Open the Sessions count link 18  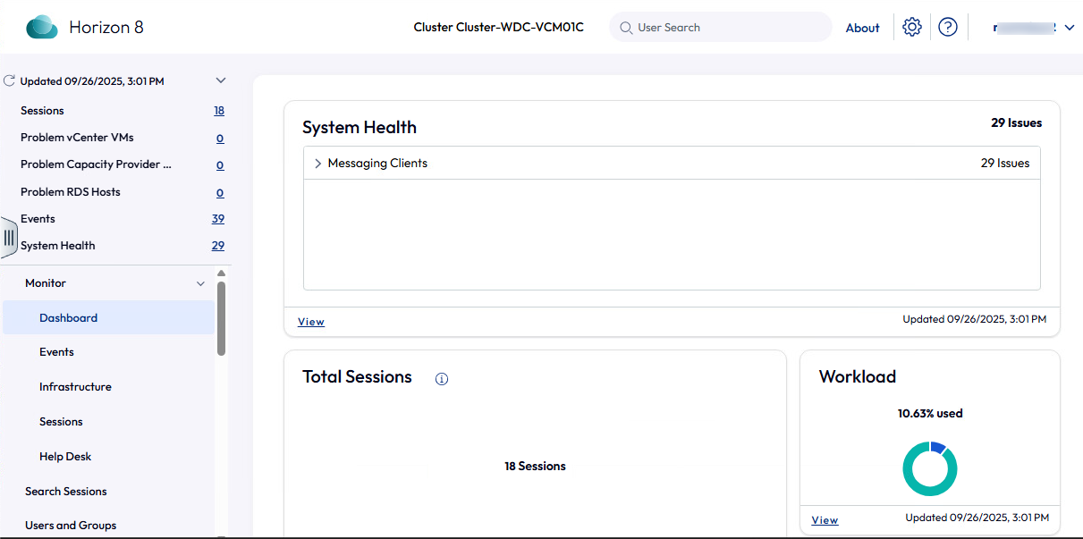click(219, 111)
